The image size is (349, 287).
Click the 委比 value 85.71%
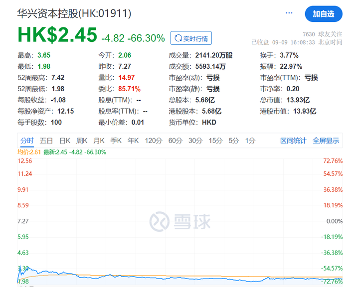pos(129,89)
